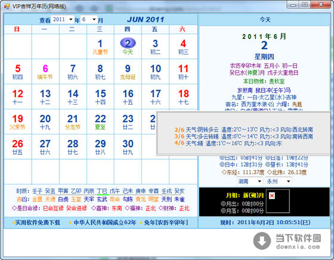
Task: Click the app icon in title bar
Action: (7, 6)
